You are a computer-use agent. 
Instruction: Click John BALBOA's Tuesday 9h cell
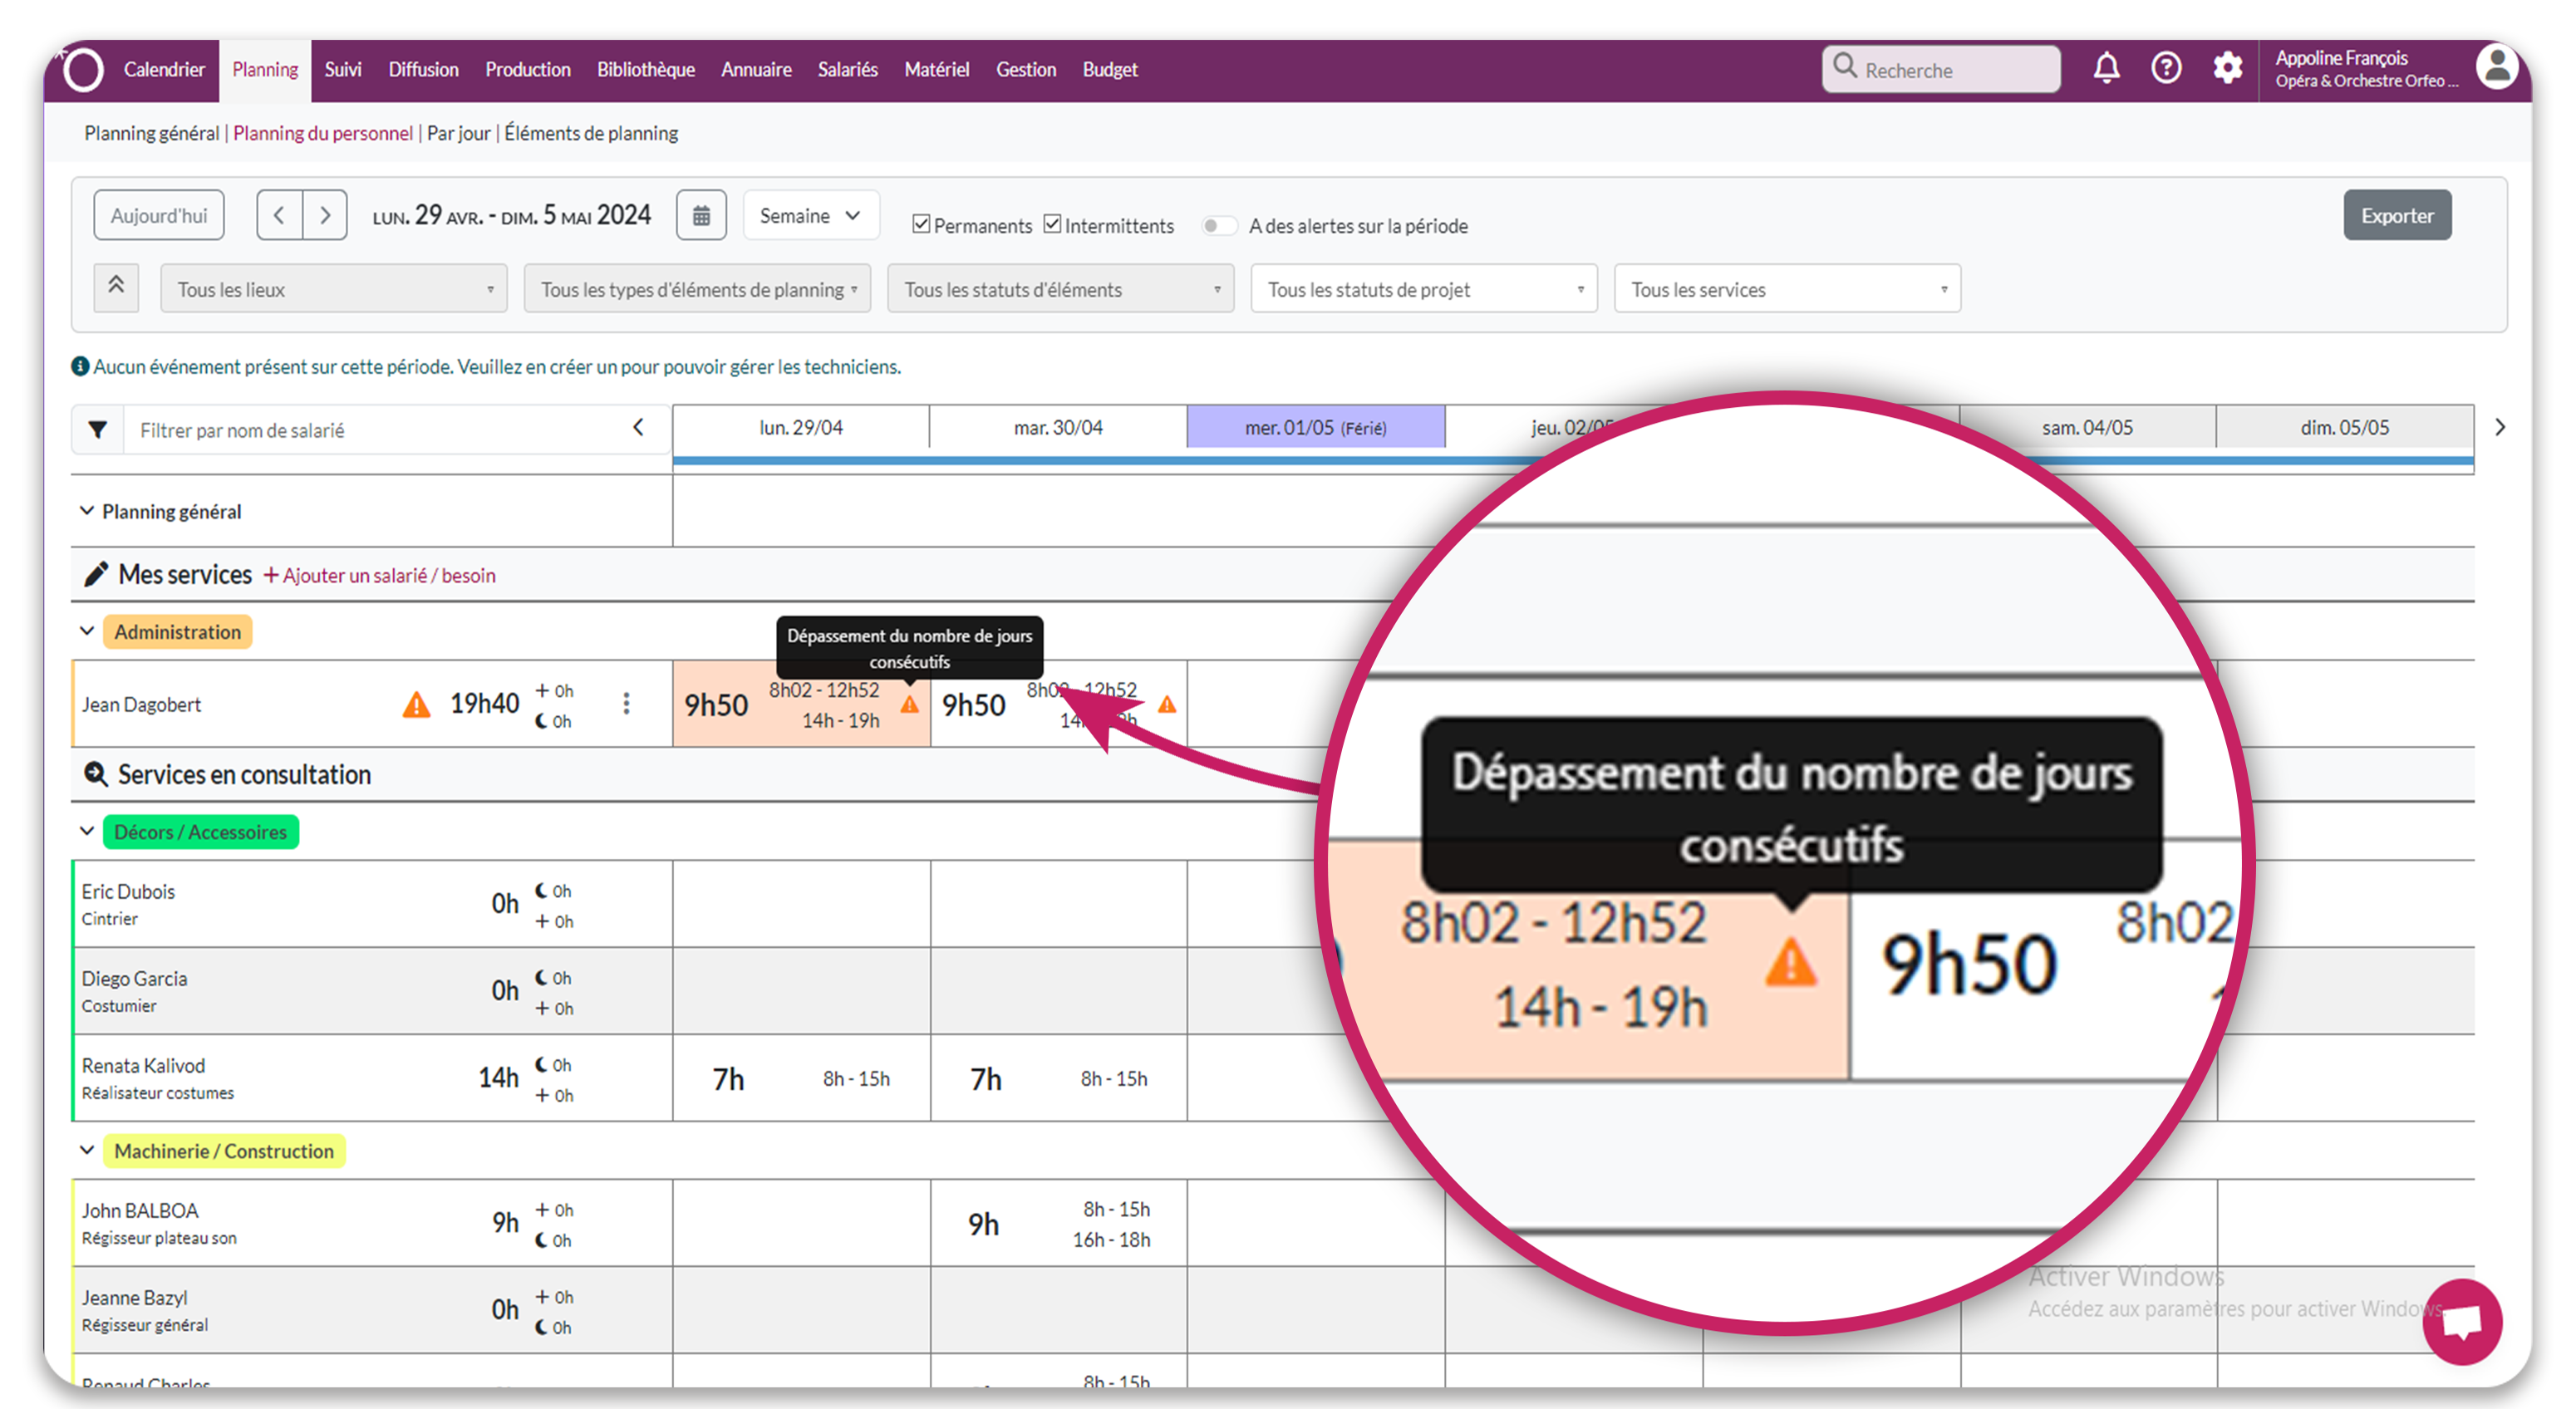tap(1059, 1223)
